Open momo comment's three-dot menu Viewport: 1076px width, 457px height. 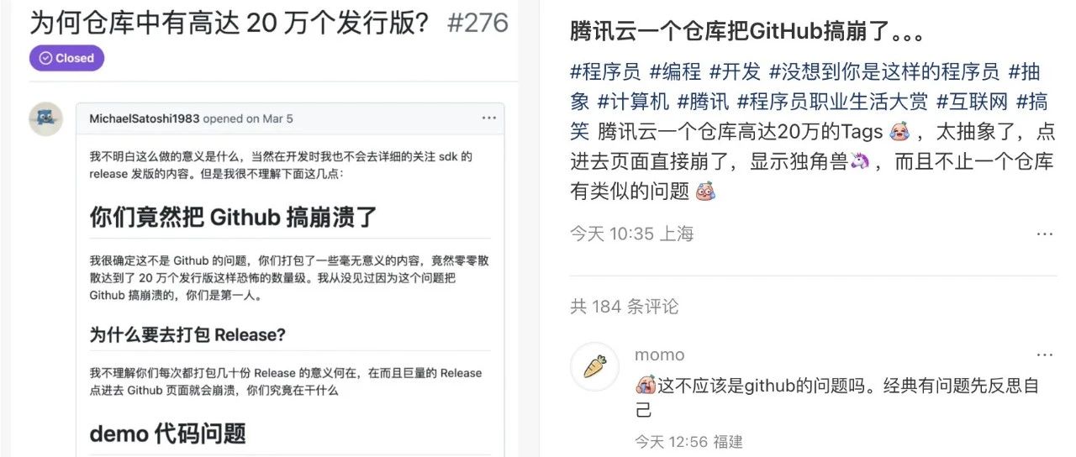pyautogui.click(x=1044, y=355)
